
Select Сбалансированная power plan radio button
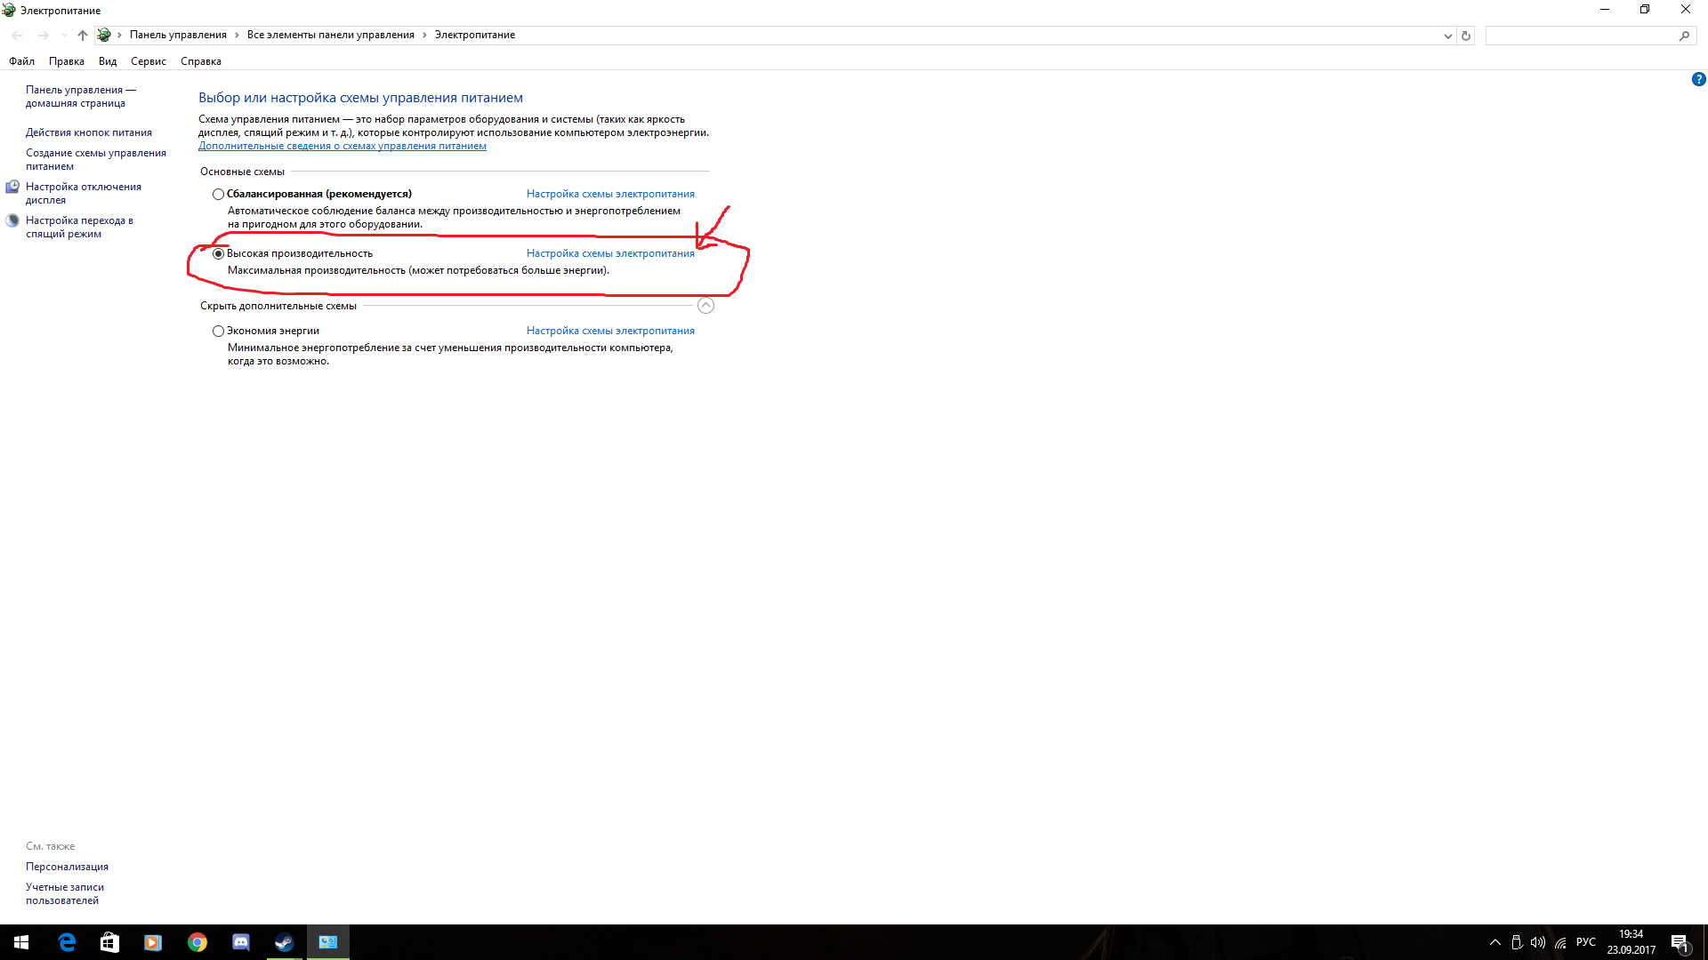(218, 194)
